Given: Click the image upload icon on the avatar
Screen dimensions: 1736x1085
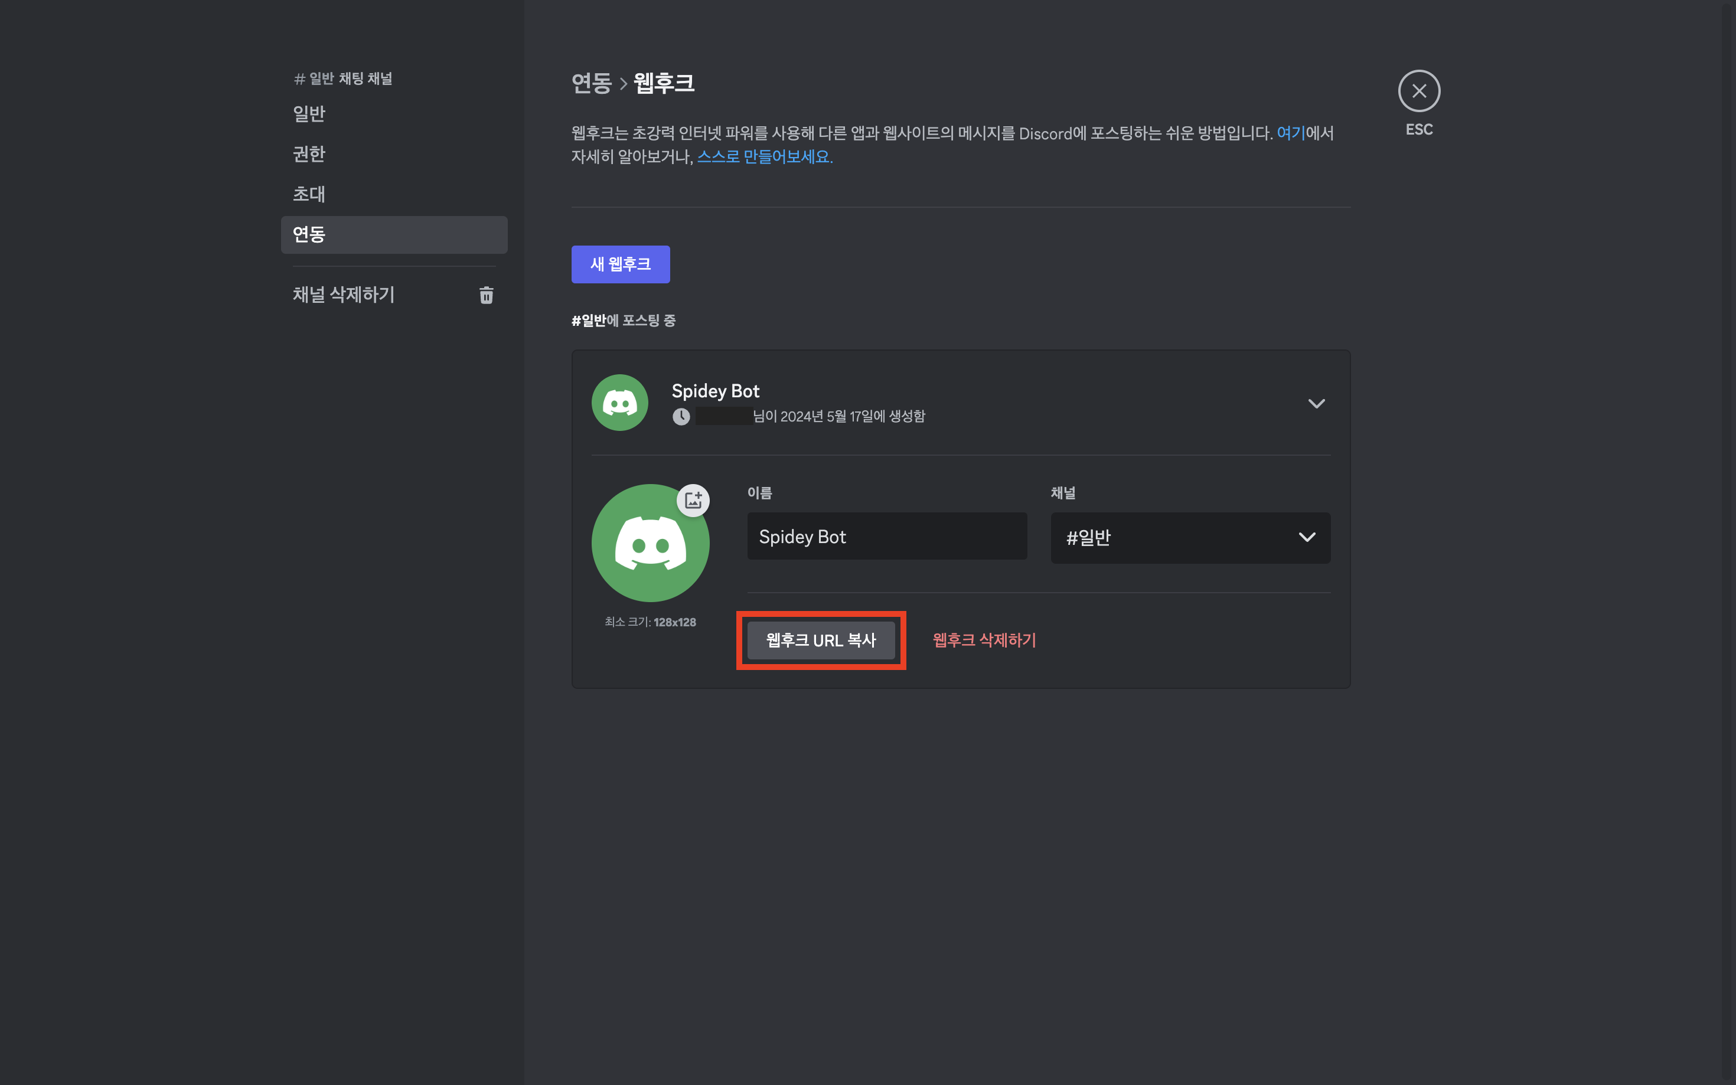Looking at the screenshot, I should pyautogui.click(x=694, y=500).
